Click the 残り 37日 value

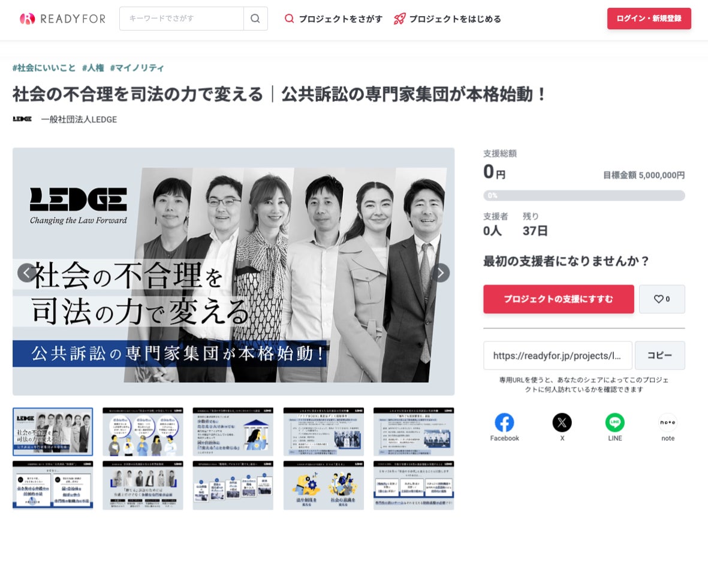(x=535, y=231)
